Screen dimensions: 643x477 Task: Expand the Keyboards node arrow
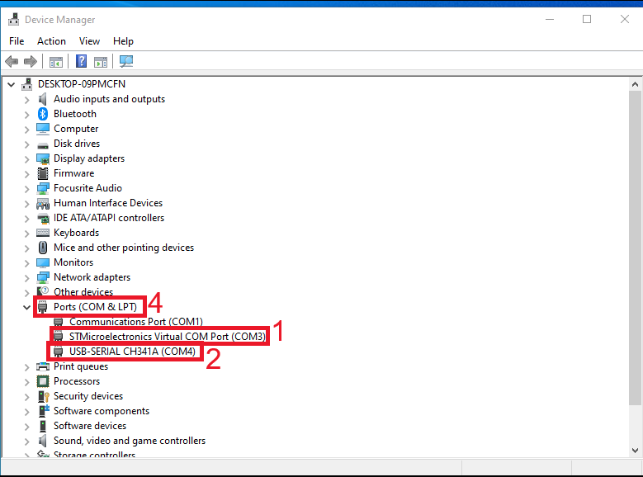[x=26, y=234]
